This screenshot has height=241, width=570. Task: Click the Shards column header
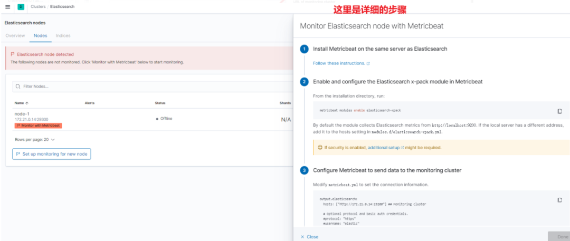pos(286,103)
